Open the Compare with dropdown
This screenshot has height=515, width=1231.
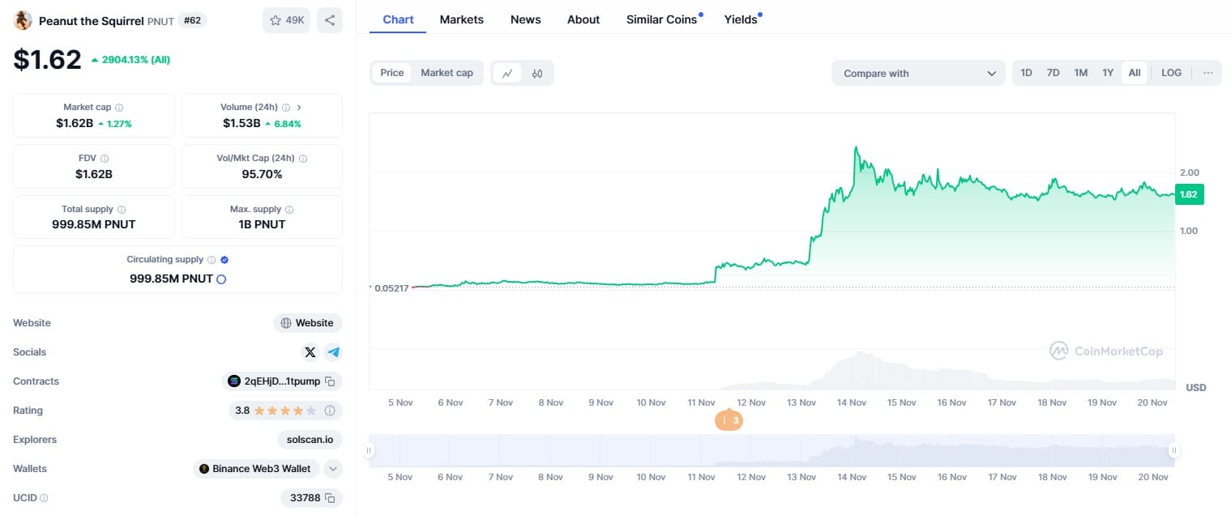coord(919,73)
